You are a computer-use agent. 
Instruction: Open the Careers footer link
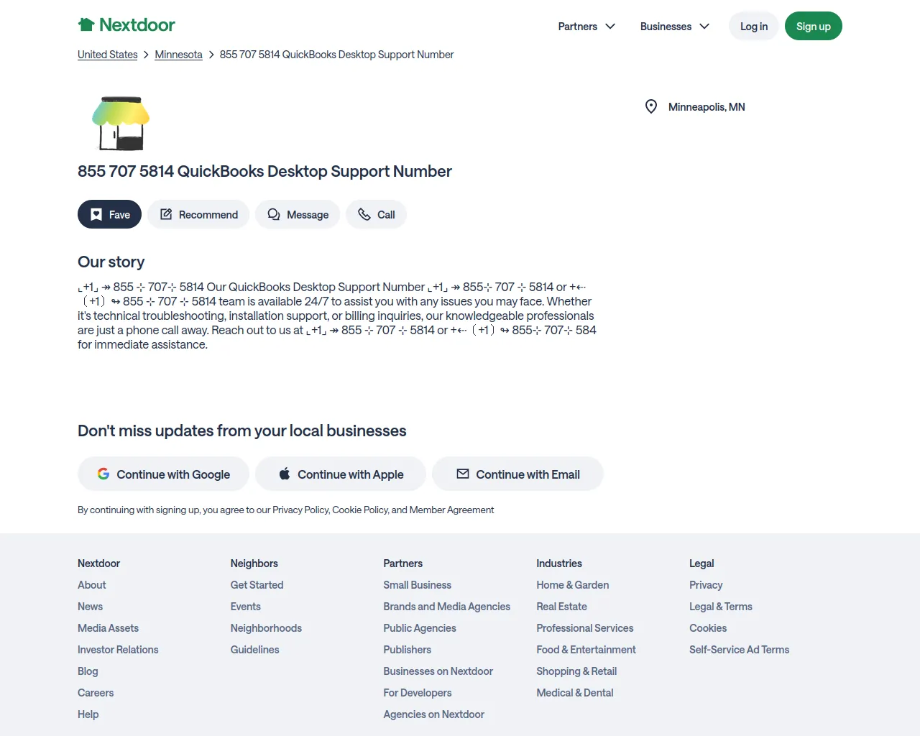pos(96,693)
